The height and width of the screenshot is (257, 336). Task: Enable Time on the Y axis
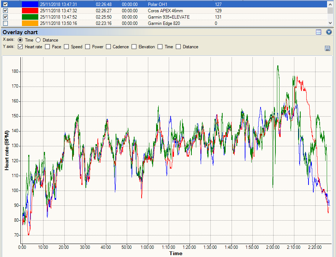pos(160,47)
